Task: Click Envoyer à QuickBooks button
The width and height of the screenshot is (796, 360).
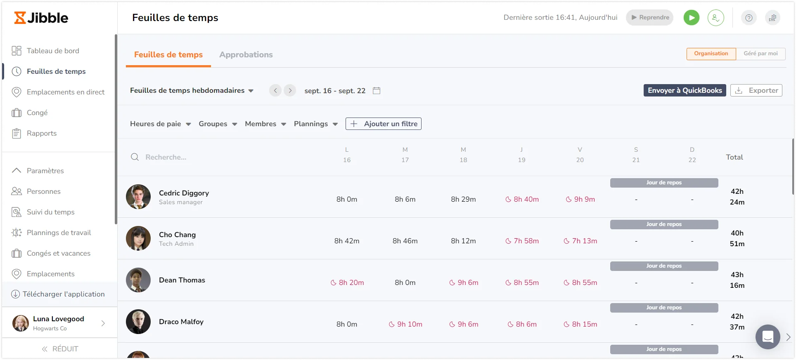Action: click(x=685, y=90)
